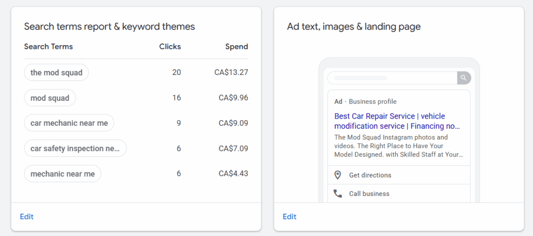Click the 16 clicks value

(176, 98)
